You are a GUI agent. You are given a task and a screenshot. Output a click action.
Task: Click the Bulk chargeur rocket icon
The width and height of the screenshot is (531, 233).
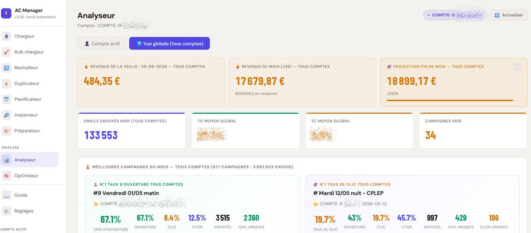pos(6,52)
